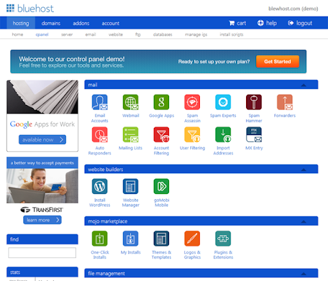Open goMobi Mobile builder
The image size is (328, 281).
(161, 186)
